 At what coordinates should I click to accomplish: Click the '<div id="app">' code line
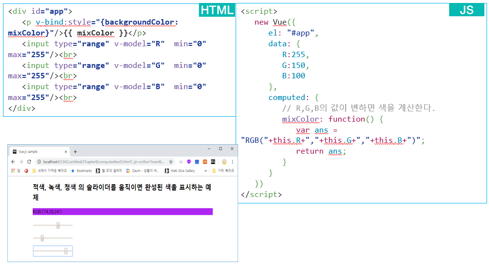40,11
